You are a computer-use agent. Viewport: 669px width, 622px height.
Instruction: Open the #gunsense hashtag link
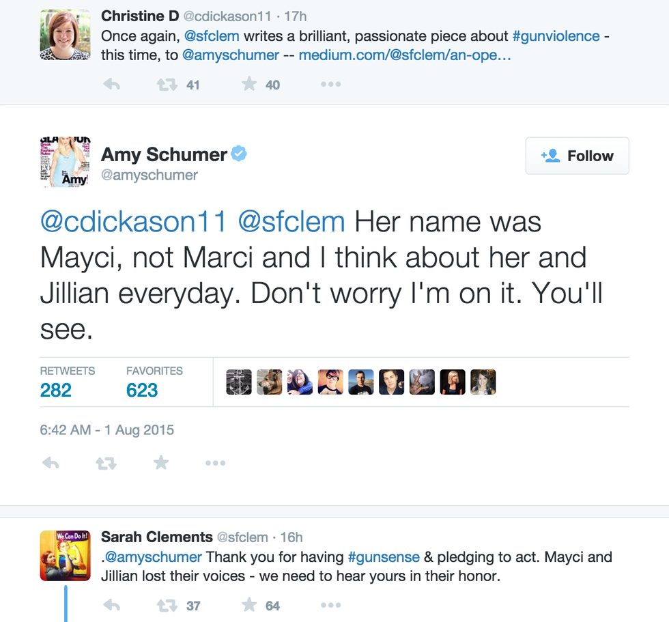pos(384,557)
